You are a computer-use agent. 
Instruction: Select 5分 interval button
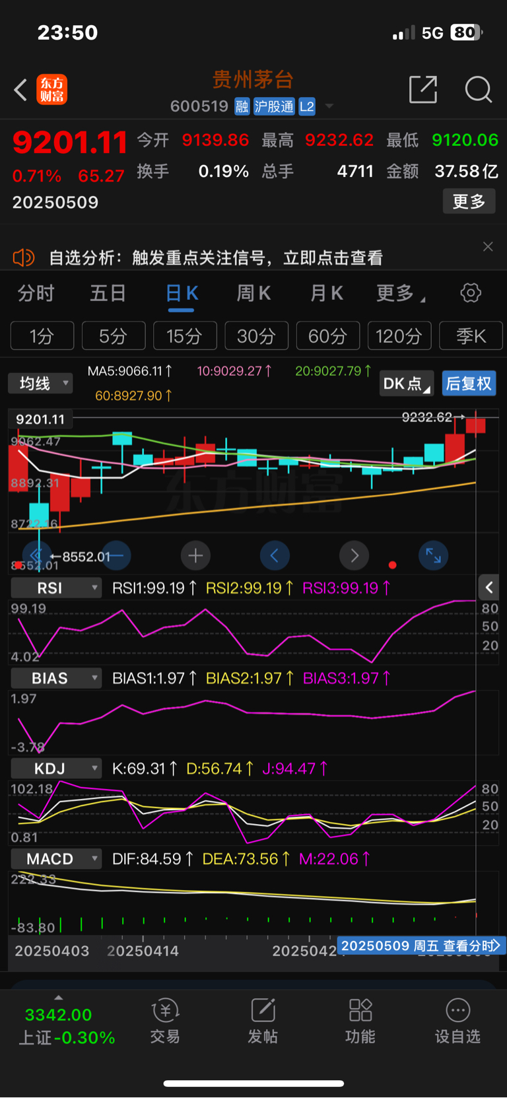click(114, 335)
